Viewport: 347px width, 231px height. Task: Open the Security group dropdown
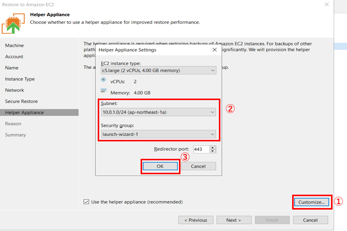click(x=159, y=134)
